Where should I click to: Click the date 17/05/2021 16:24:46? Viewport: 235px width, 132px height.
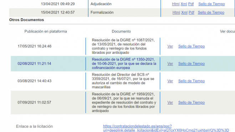[35, 46]
